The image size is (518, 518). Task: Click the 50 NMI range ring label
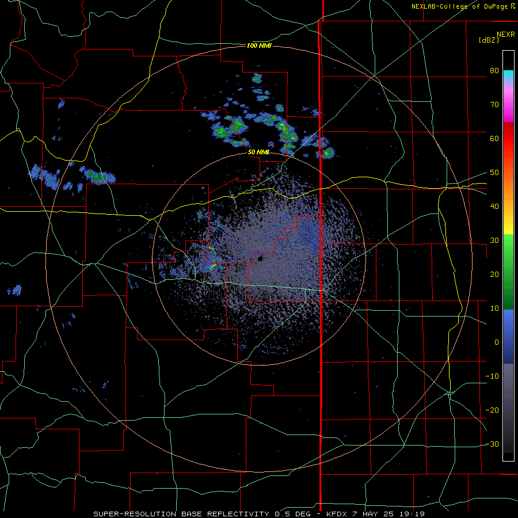[x=258, y=153]
